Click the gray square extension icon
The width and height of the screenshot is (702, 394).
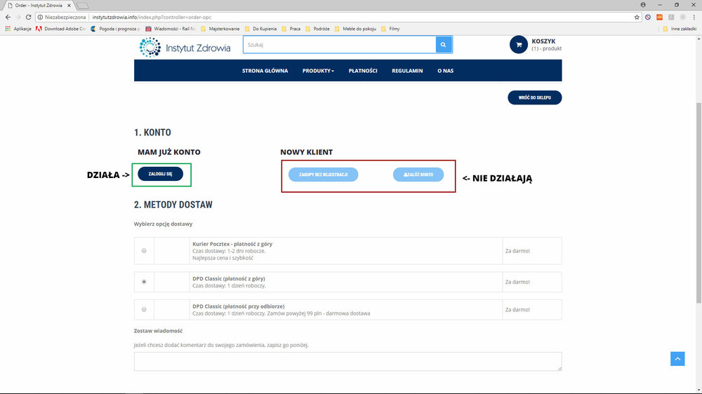pyautogui.click(x=671, y=17)
